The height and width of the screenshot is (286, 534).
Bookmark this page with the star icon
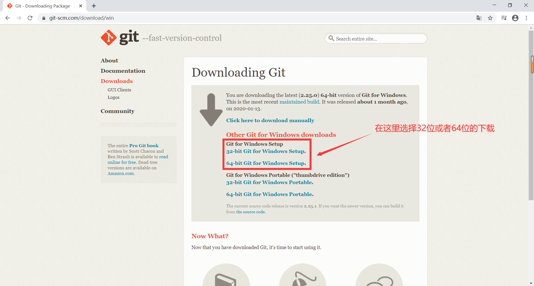tap(490, 18)
